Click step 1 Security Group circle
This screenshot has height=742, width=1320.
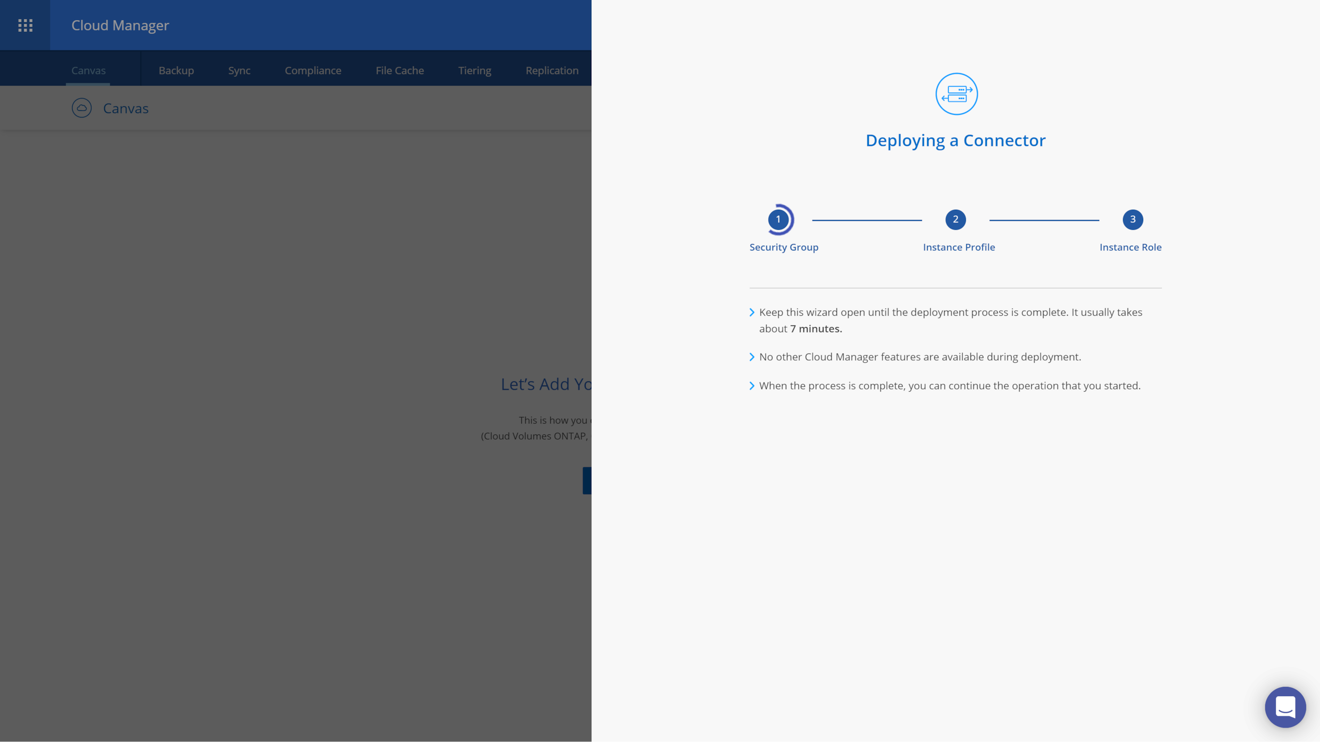[x=778, y=220]
